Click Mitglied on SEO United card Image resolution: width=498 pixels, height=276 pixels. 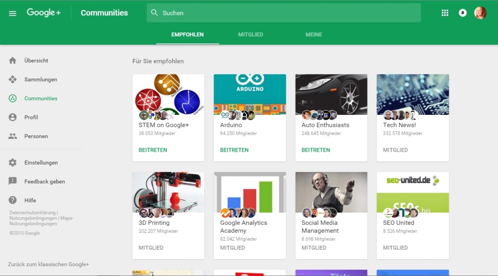395,248
